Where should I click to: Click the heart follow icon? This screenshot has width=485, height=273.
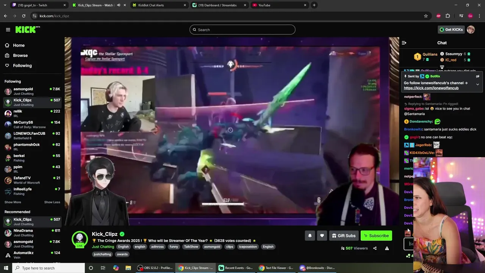tap(322, 235)
